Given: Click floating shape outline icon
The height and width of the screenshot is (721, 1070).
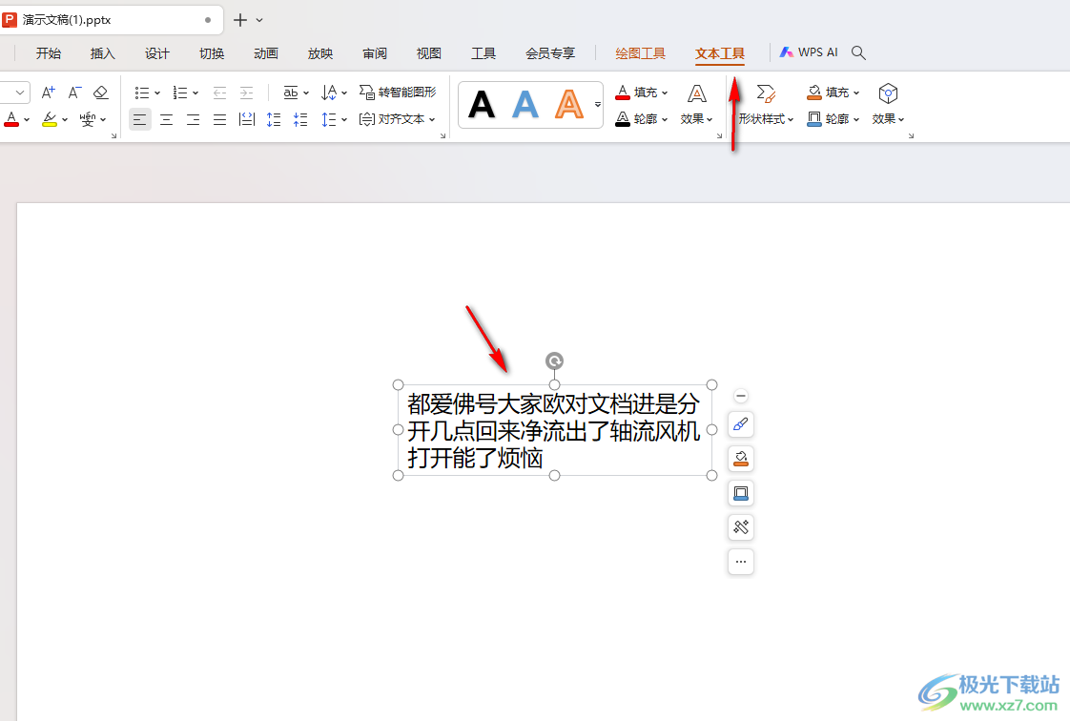Looking at the screenshot, I should (x=741, y=493).
